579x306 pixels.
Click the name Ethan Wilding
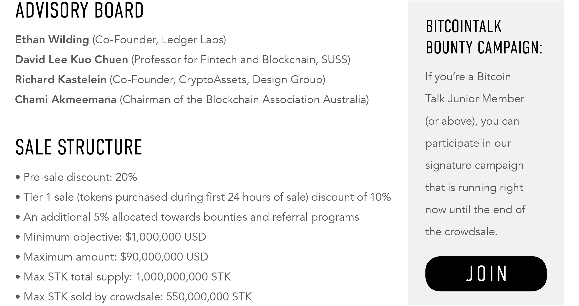tap(52, 40)
